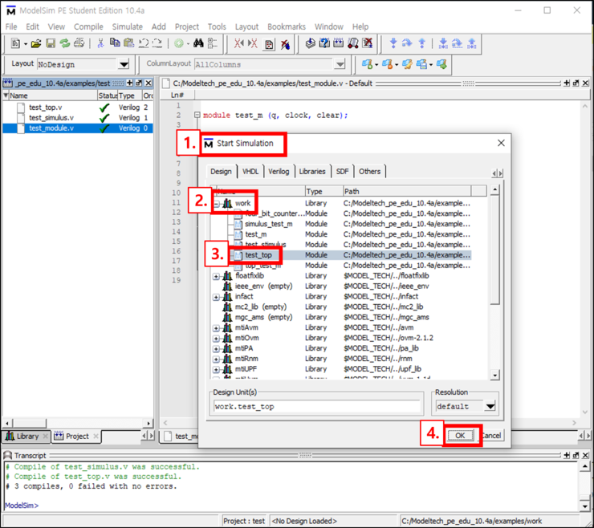Click the blue Step Out arrow icon

421,43
